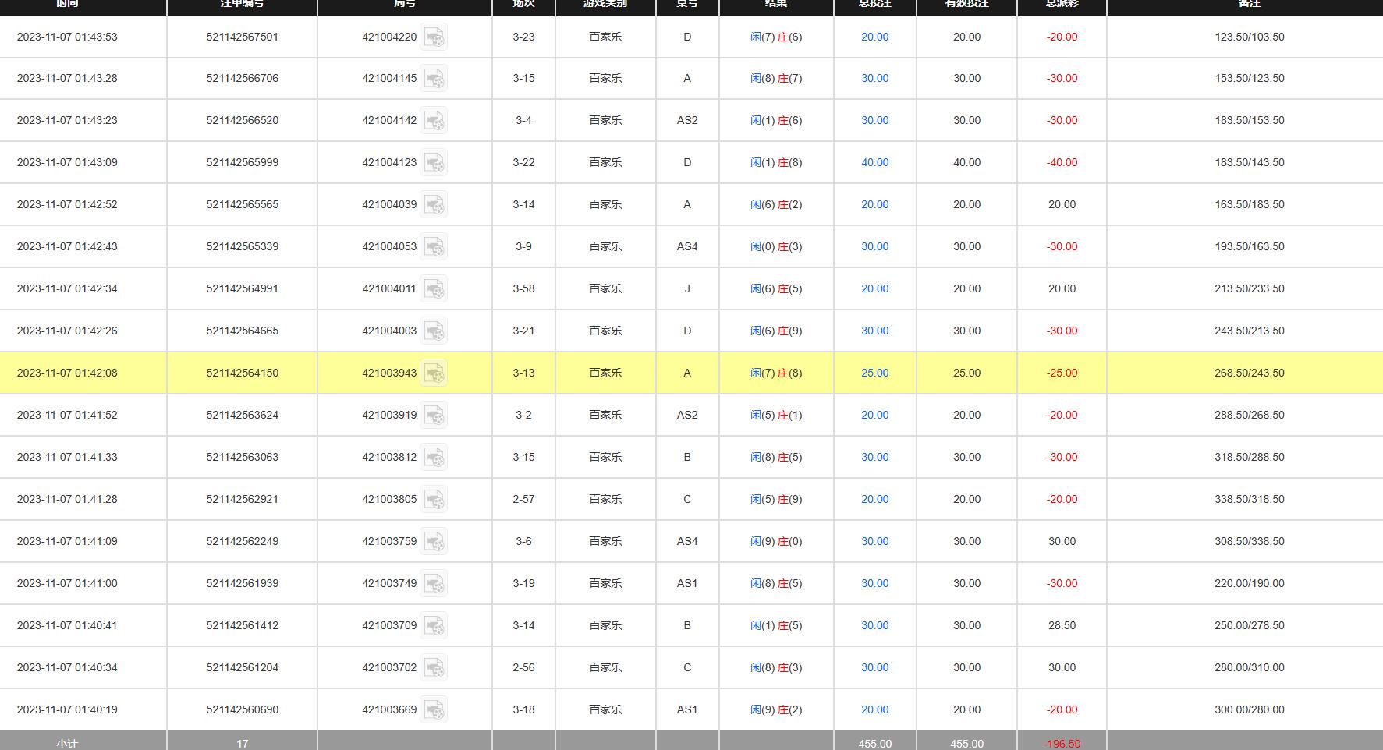This screenshot has width=1383, height=750.
Task: Select timestamp 2023-11-07 01:42:08
Action: click(x=67, y=373)
